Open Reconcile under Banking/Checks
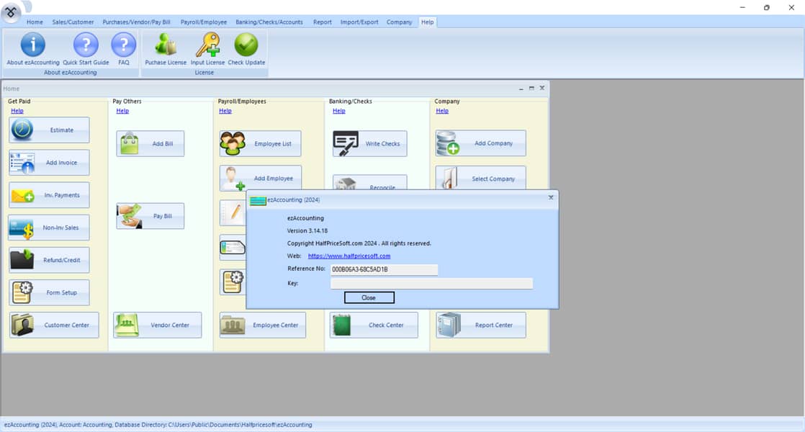 369,183
